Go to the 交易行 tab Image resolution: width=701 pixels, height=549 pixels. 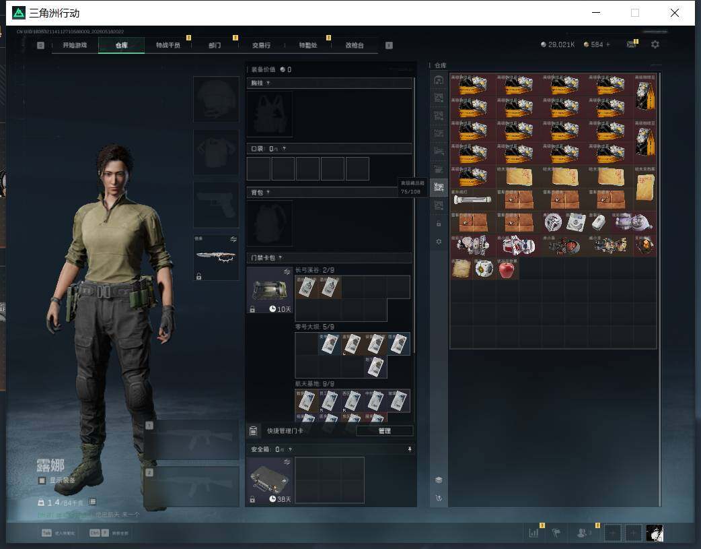point(261,45)
